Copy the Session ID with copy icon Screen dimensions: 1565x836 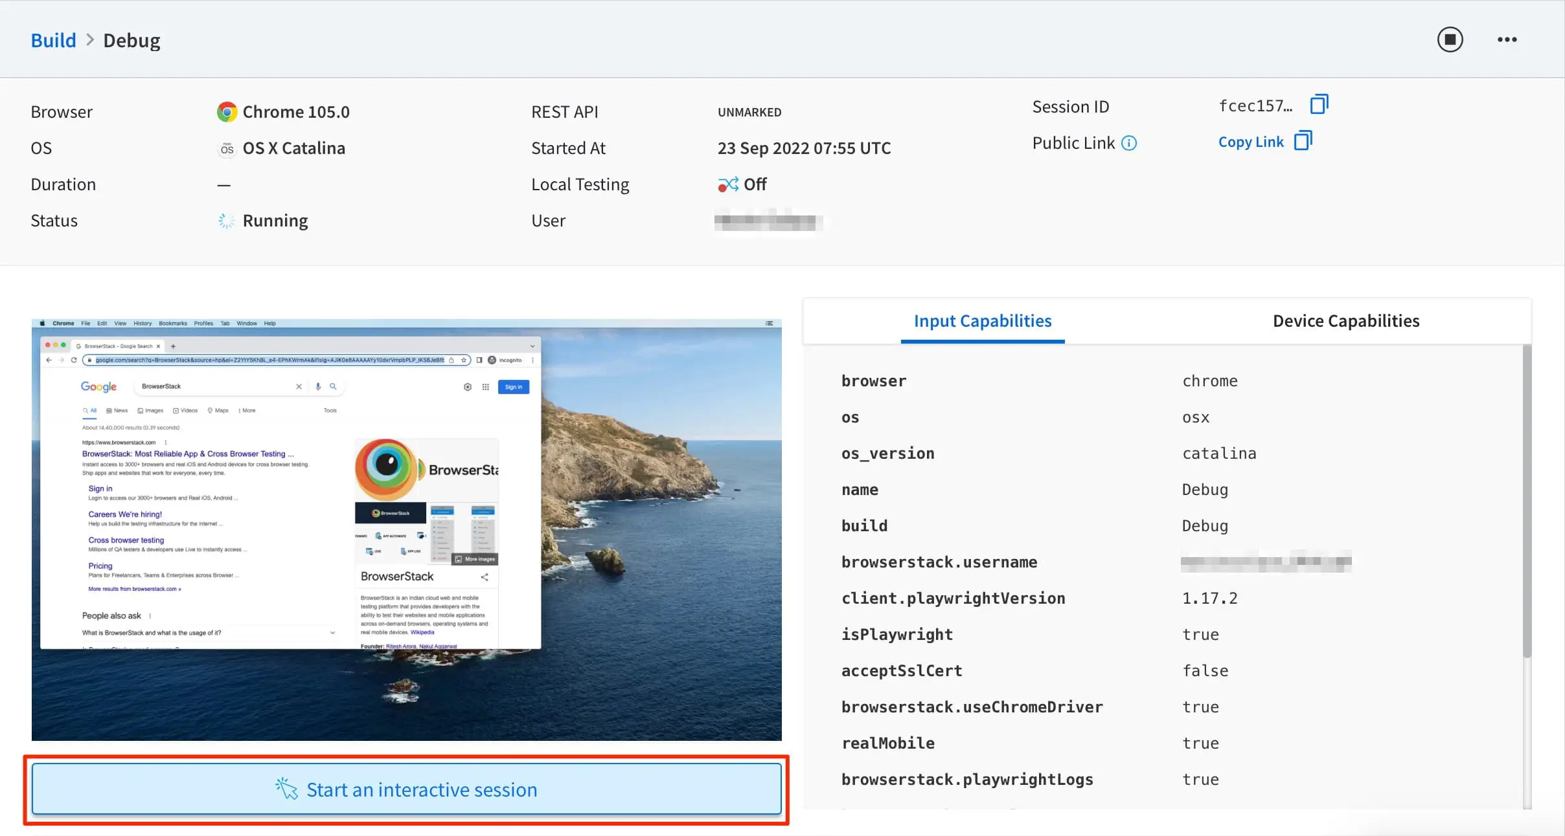(1319, 104)
